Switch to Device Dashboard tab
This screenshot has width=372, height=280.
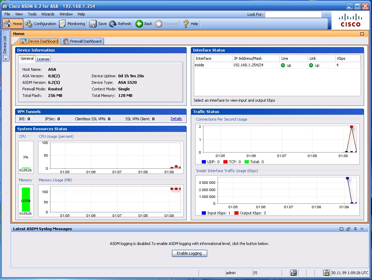[x=40, y=41]
